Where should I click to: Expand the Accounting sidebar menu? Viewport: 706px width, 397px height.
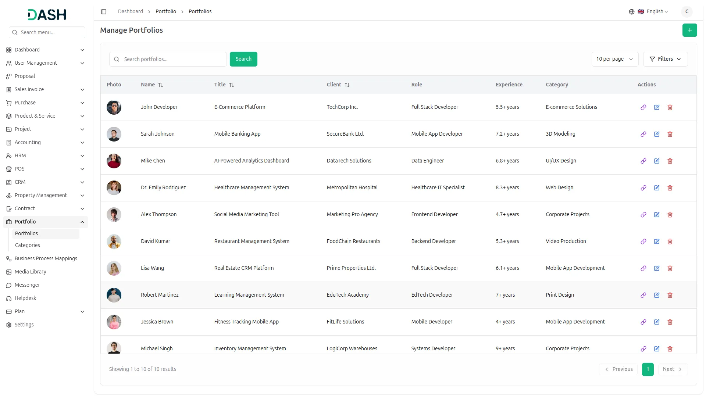coord(45,142)
